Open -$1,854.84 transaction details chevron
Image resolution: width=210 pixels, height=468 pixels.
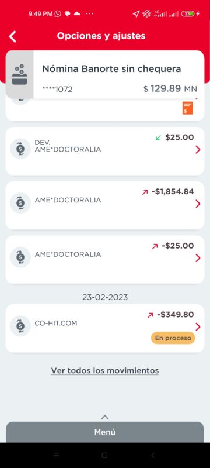coord(198,204)
